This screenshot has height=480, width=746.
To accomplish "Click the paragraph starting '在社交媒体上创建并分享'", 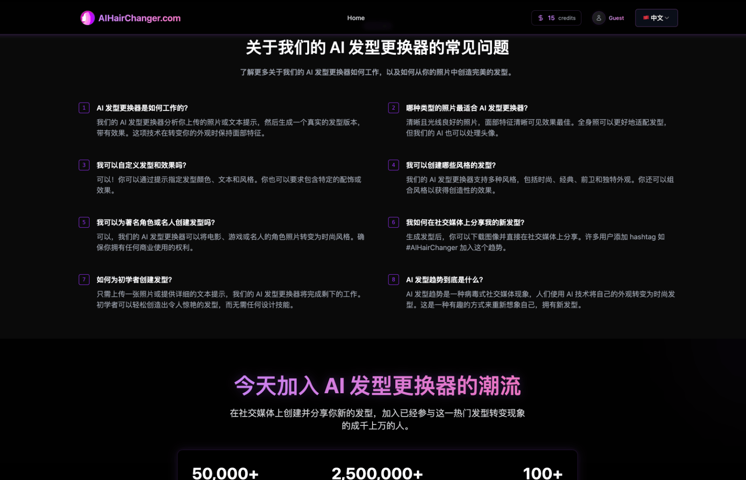I will pyautogui.click(x=377, y=419).
